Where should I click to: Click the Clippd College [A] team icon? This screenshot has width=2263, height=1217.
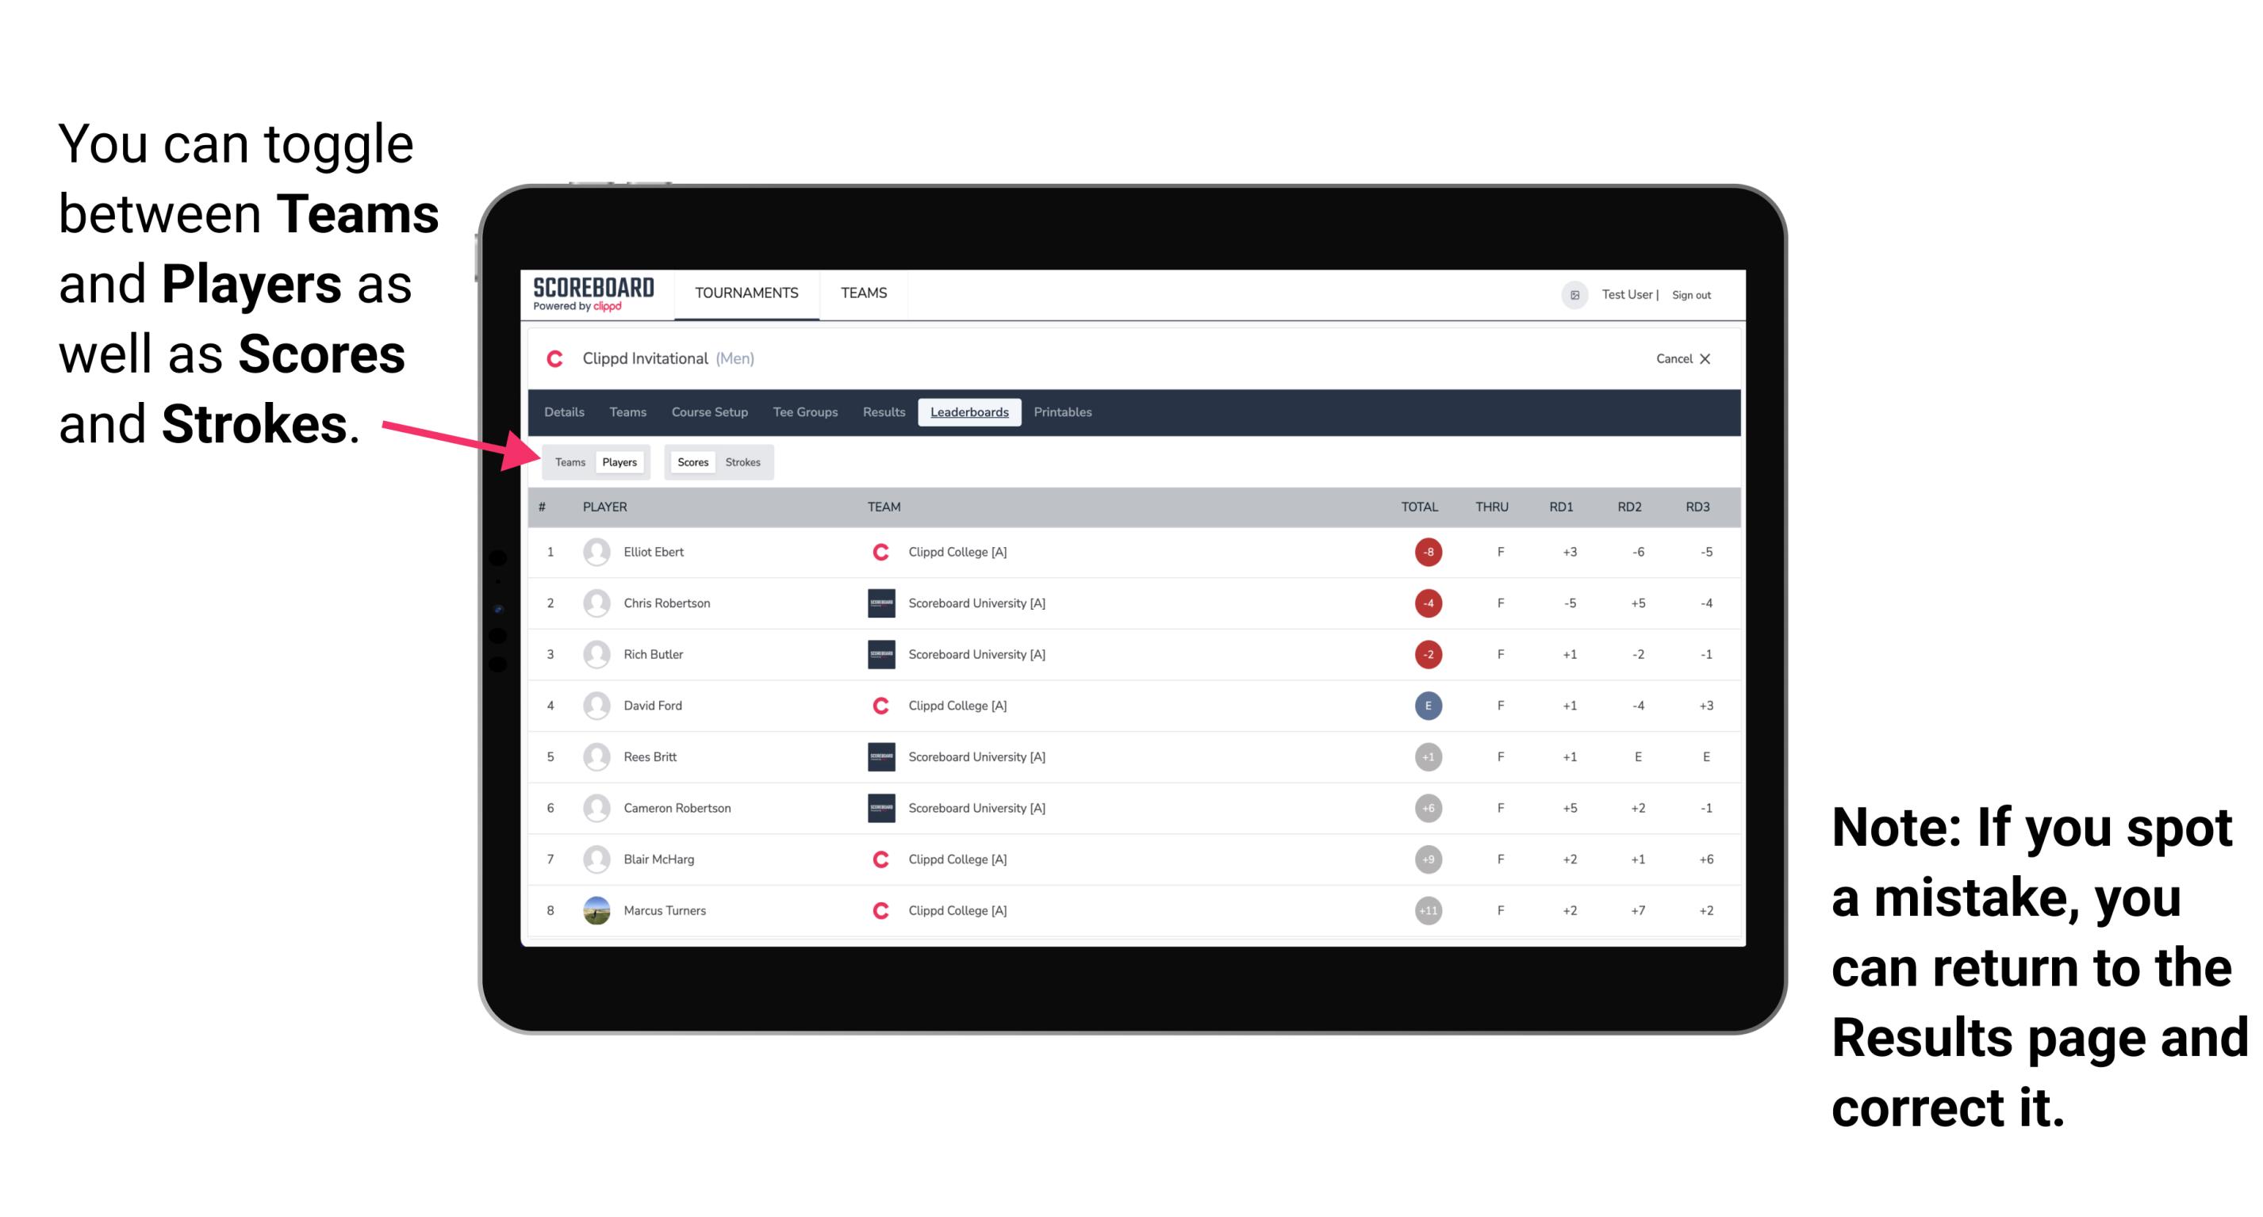(x=876, y=550)
